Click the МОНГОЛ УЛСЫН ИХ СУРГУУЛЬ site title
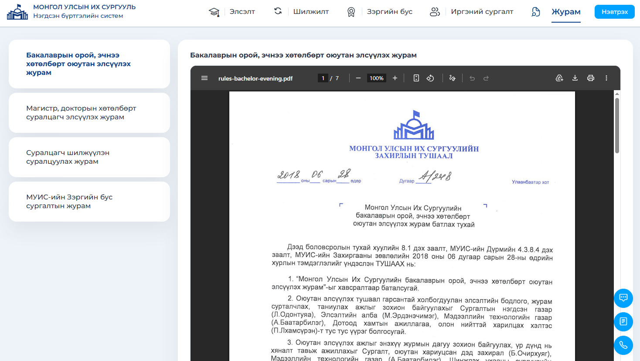Image resolution: width=640 pixels, height=361 pixels. point(85,7)
